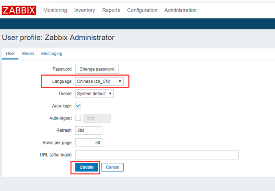The width and height of the screenshot is (275, 191).
Task: Click the ZABBIX logo
Action: tap(19, 10)
